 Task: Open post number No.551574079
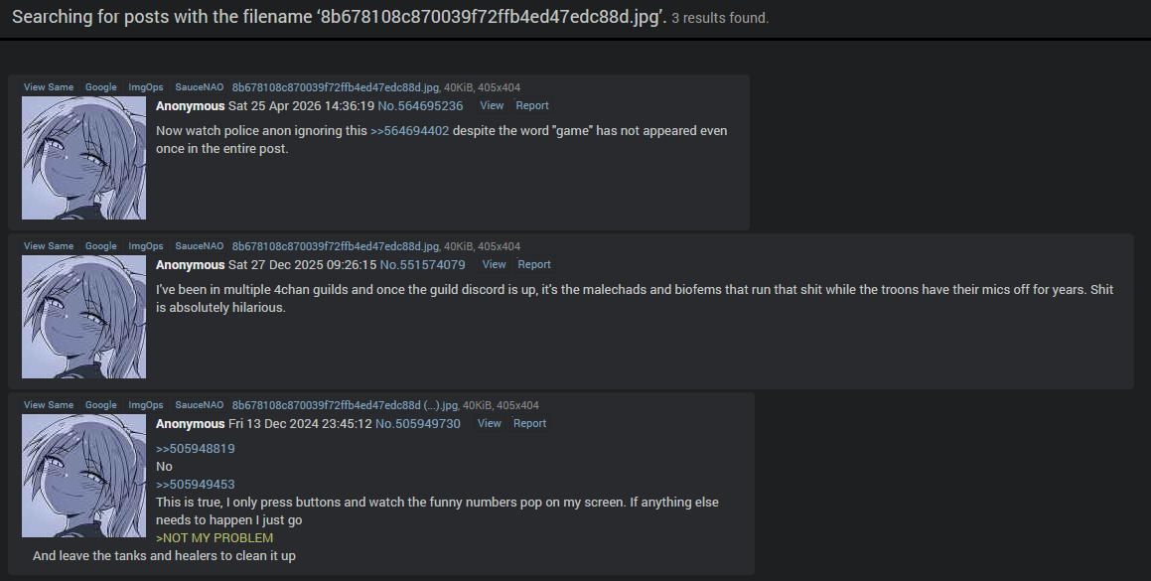click(x=423, y=264)
